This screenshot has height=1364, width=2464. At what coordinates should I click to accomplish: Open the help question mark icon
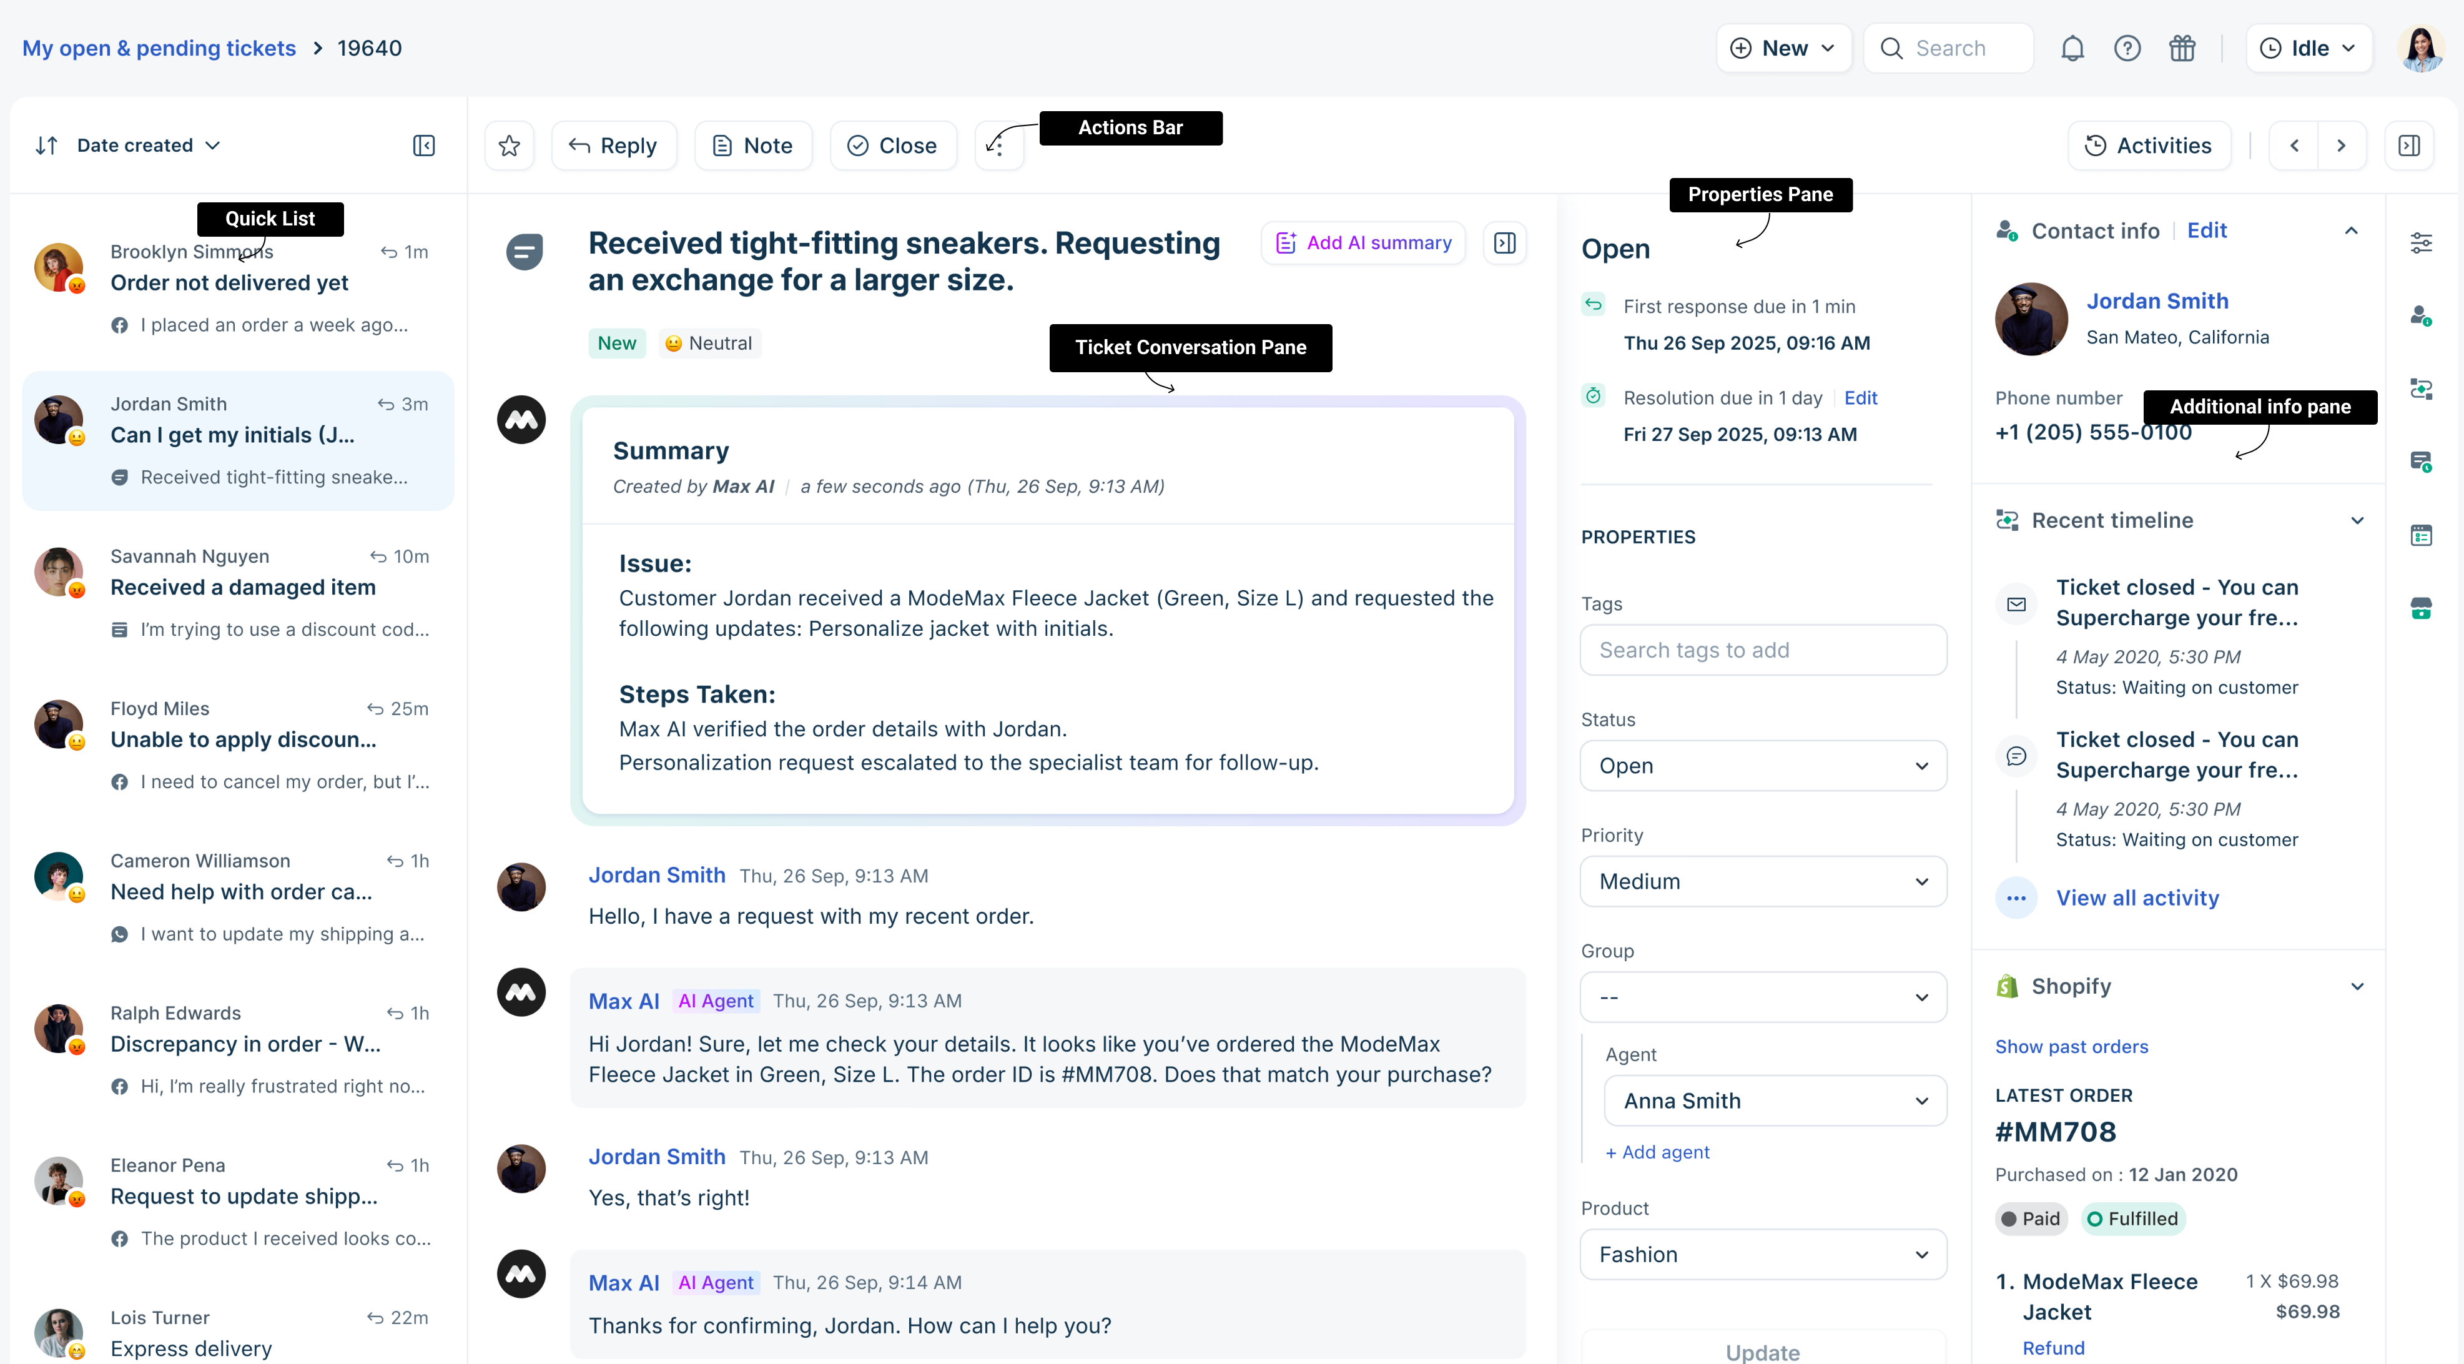pos(2126,48)
